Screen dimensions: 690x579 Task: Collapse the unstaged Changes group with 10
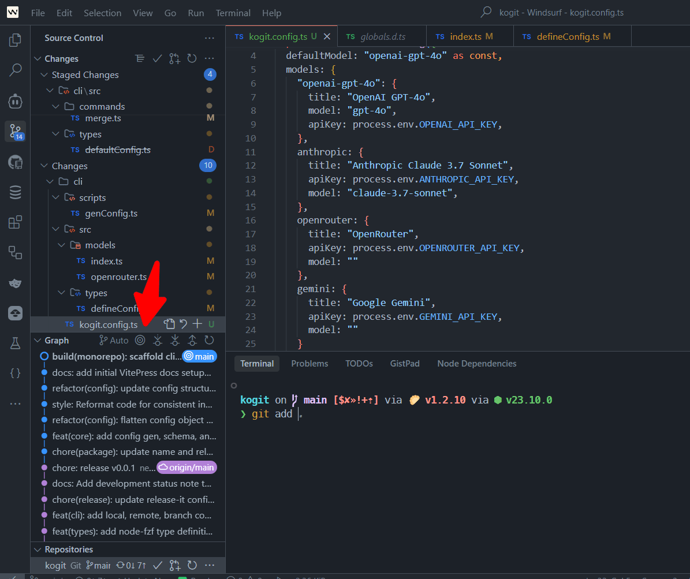(x=44, y=166)
